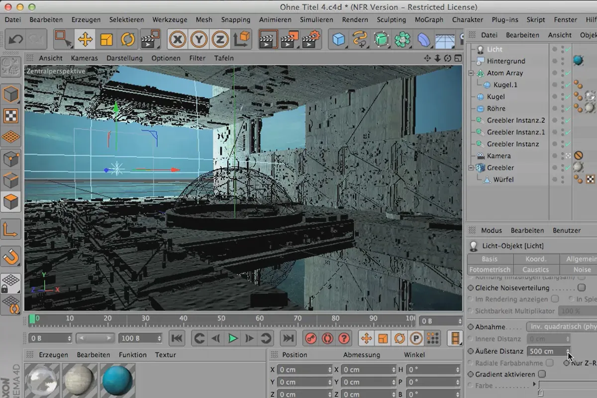Enable the Gradient aktivieren checkbox

[542, 374]
